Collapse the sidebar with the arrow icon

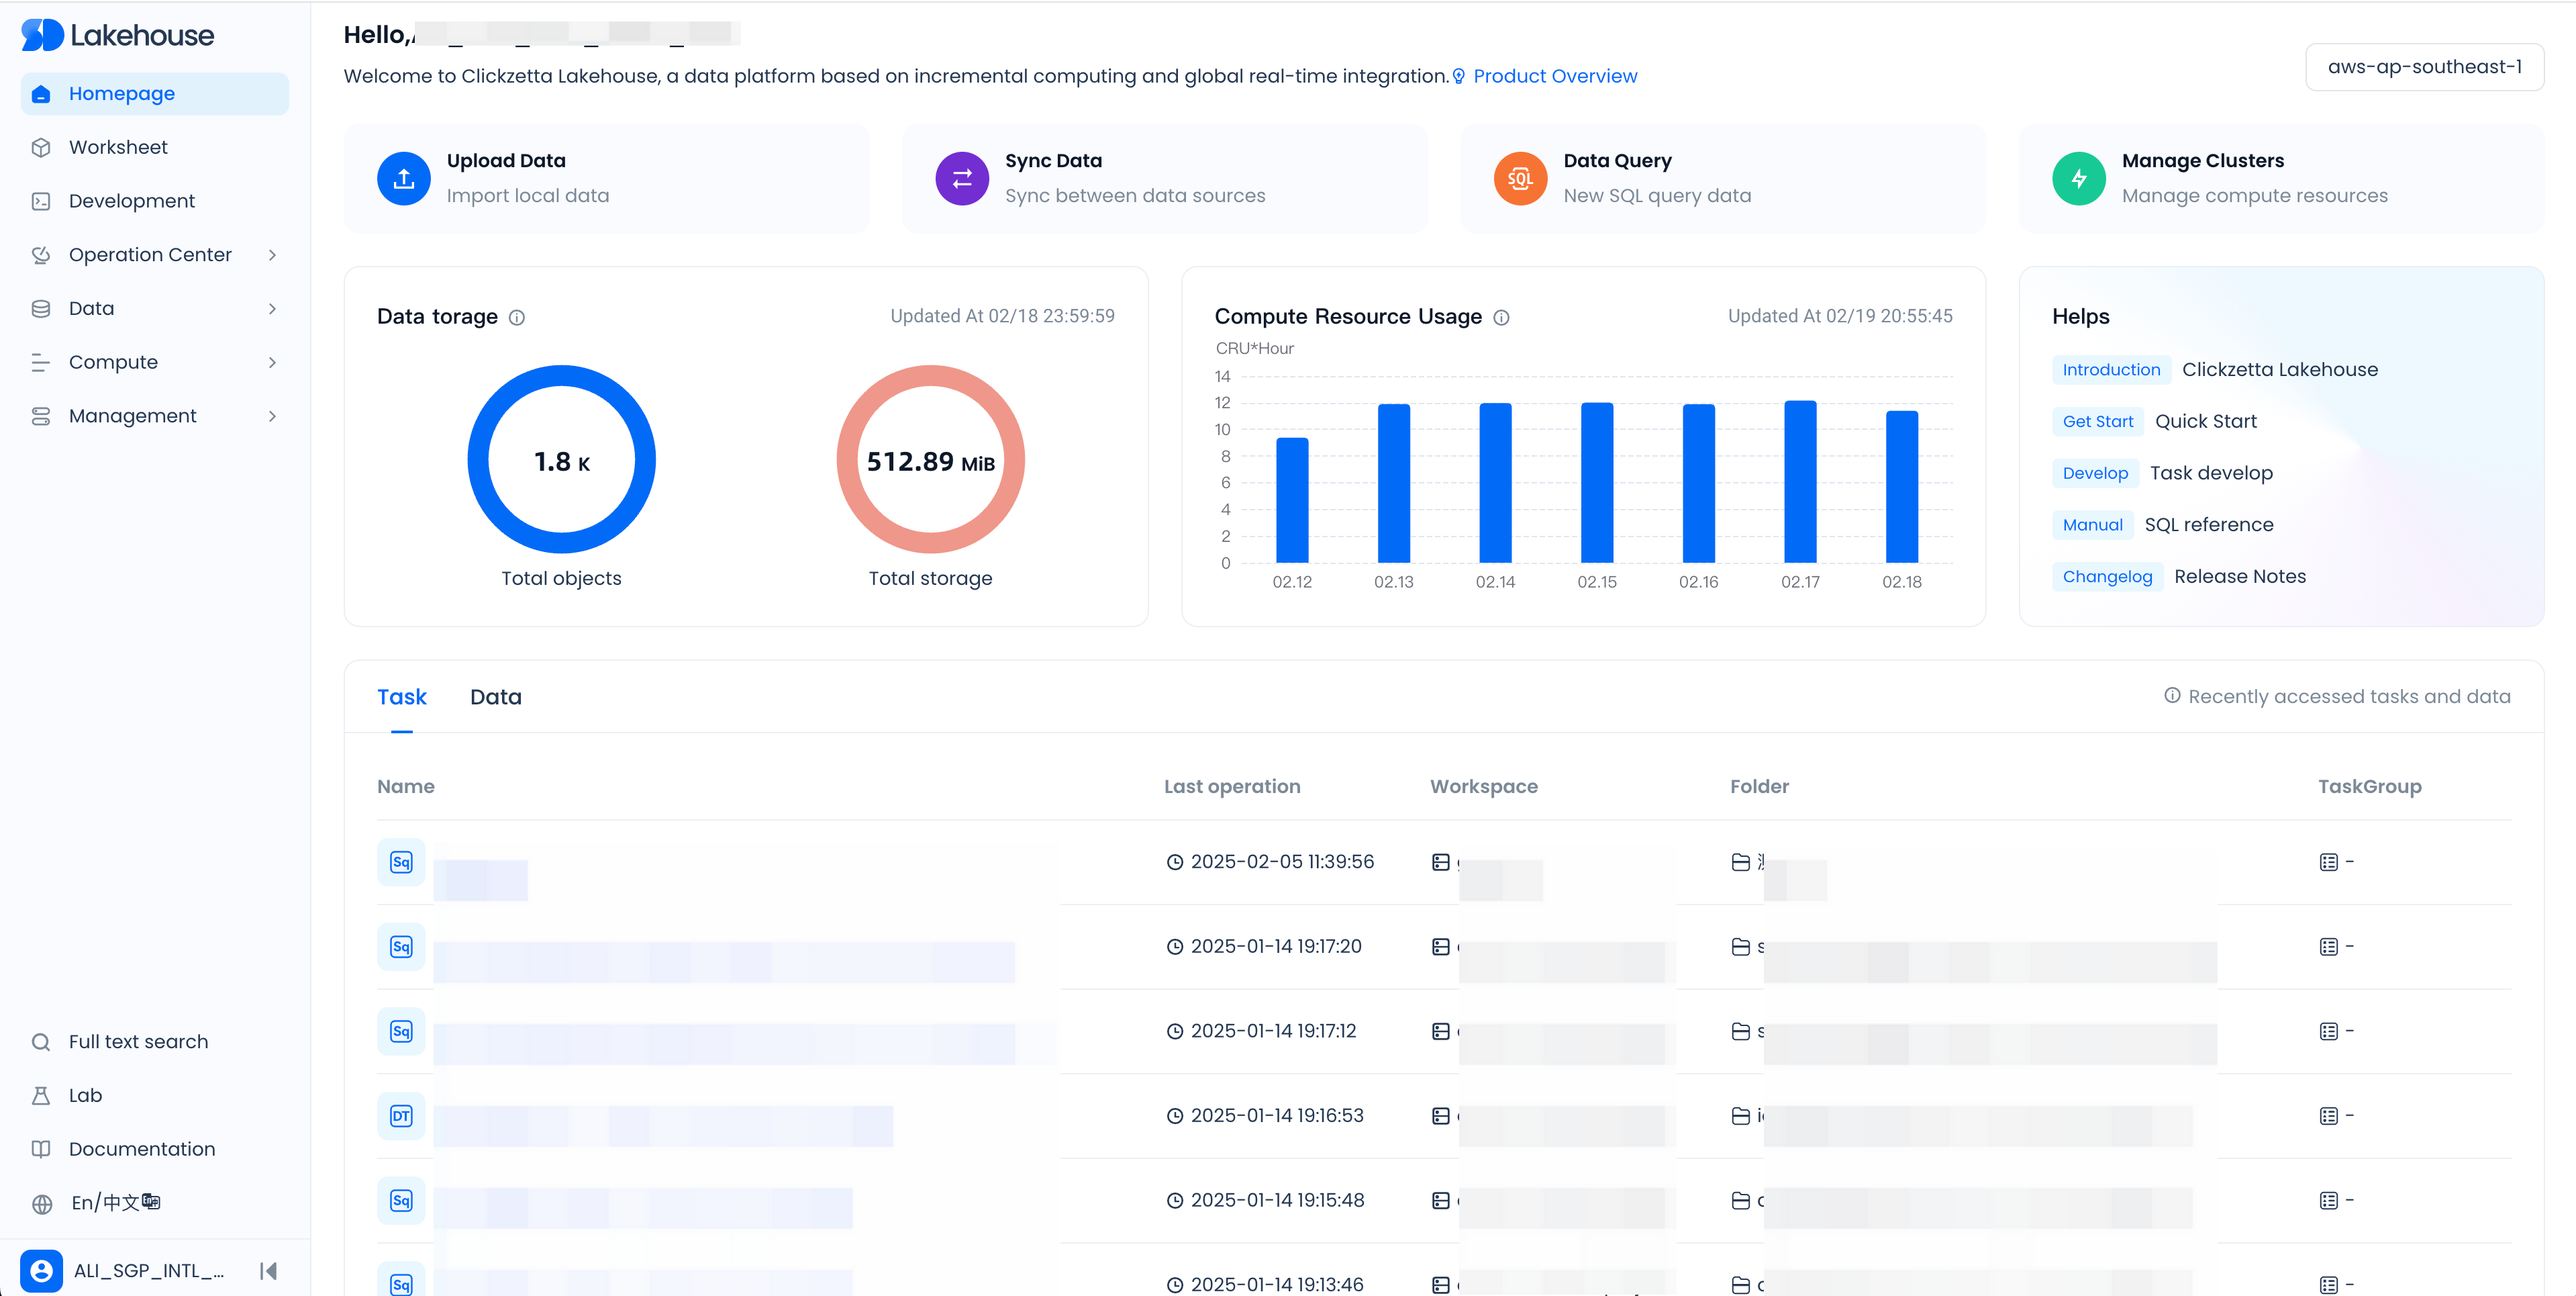tap(268, 1271)
